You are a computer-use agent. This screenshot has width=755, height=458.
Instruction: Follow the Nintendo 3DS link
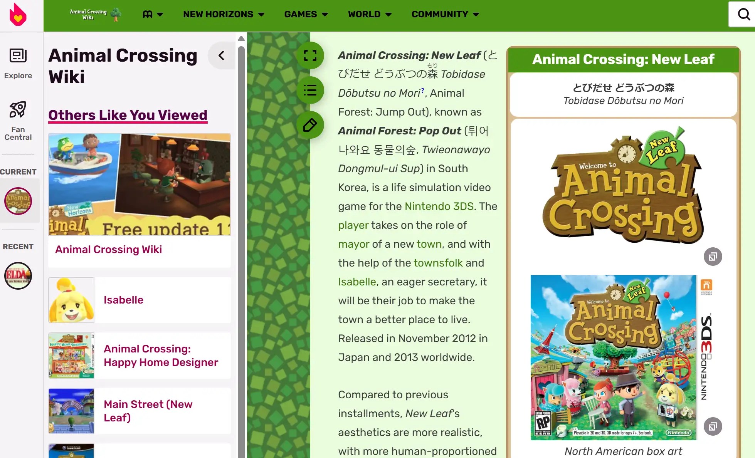click(439, 206)
